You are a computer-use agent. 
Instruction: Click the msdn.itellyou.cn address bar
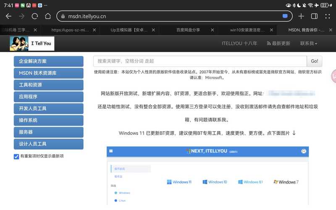[174, 16]
